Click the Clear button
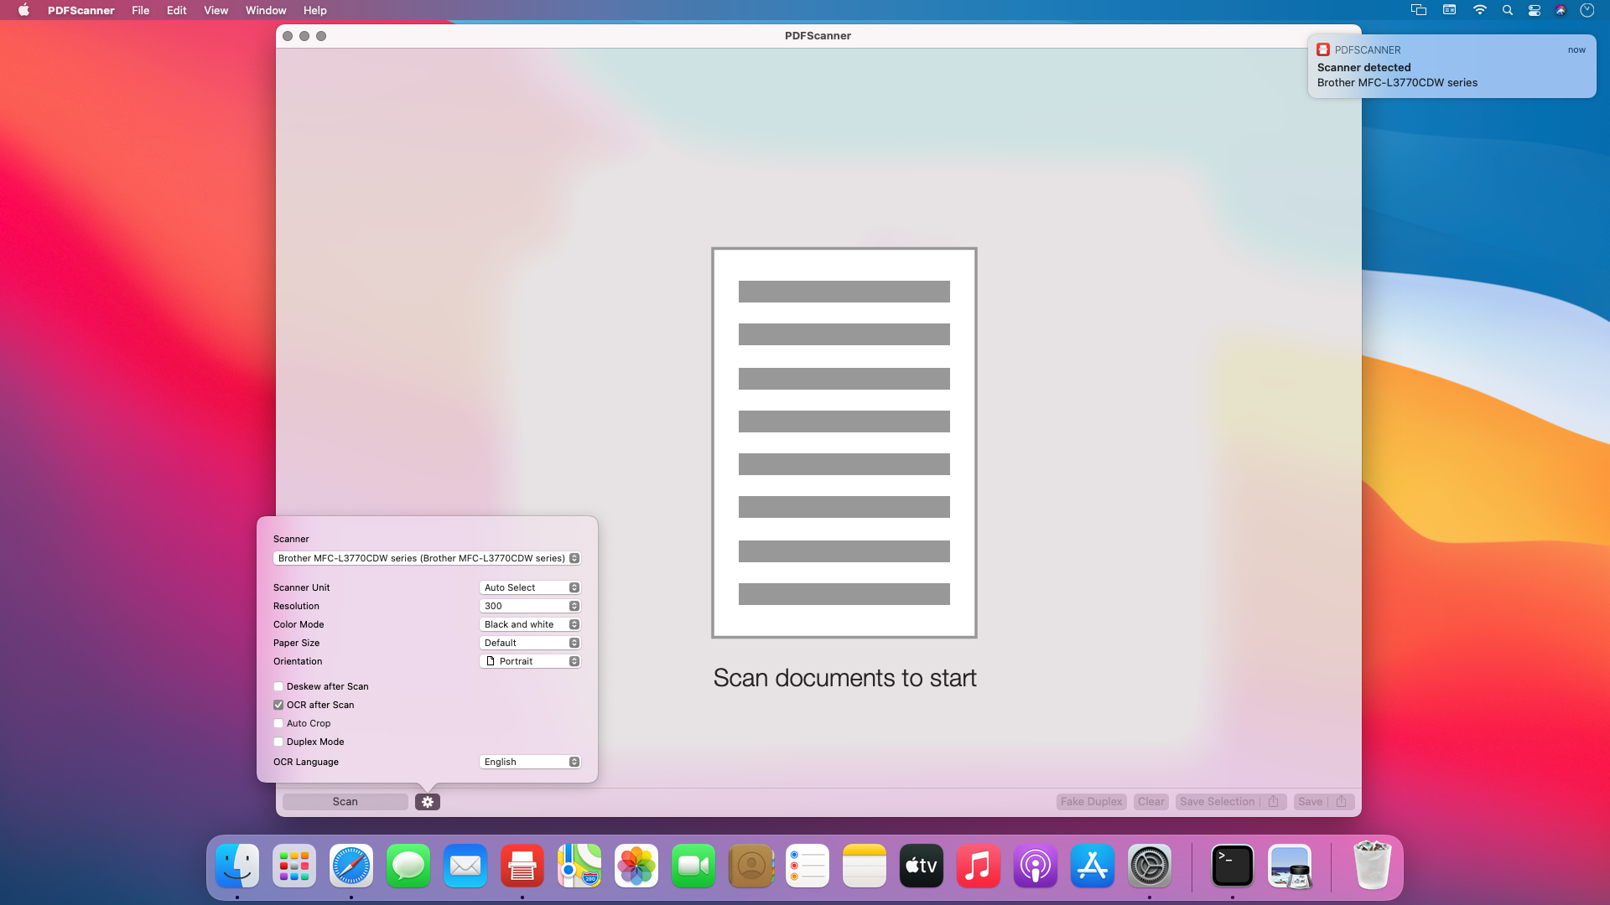This screenshot has width=1610, height=905. tap(1151, 802)
